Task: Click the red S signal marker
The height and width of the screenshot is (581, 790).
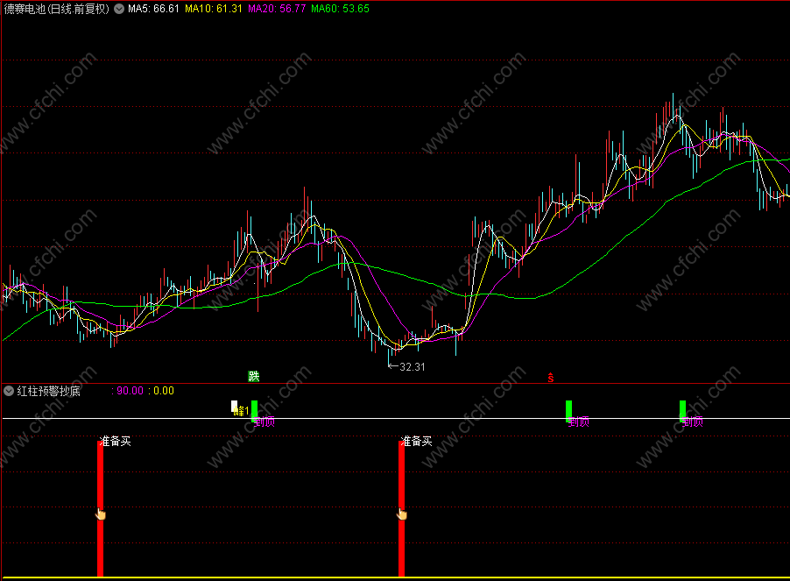Action: (551, 378)
